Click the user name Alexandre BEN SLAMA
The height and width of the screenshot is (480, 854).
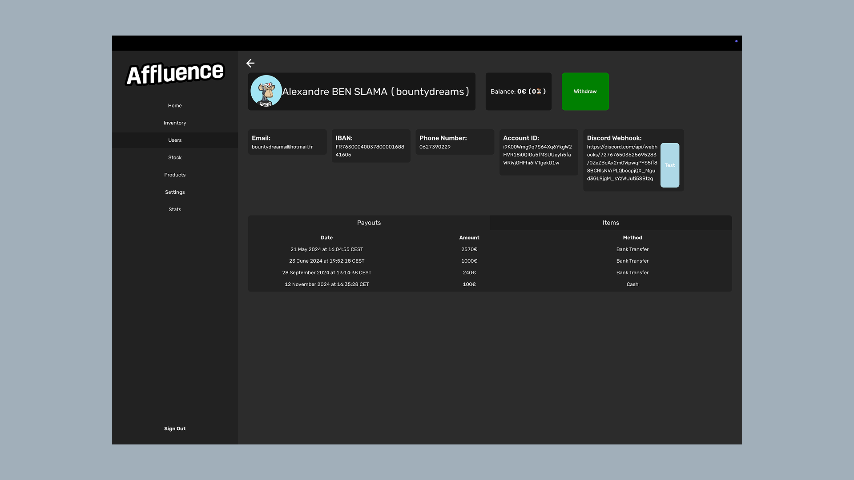click(x=334, y=92)
